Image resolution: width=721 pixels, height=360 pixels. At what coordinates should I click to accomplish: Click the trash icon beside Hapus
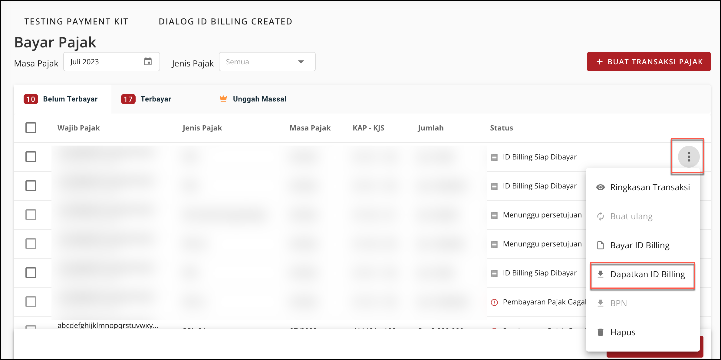(x=600, y=332)
